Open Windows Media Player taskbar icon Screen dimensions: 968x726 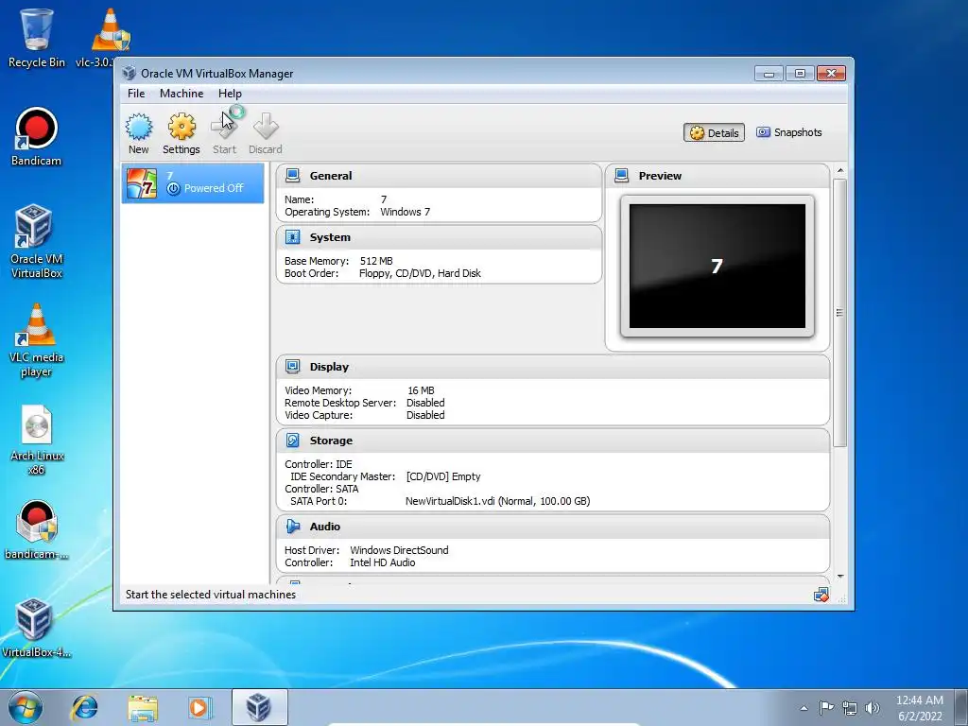pos(199,707)
